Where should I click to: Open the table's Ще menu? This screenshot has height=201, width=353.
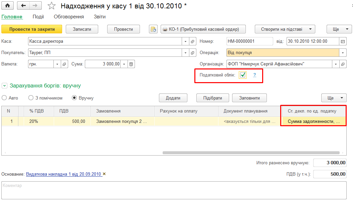pos(334,98)
